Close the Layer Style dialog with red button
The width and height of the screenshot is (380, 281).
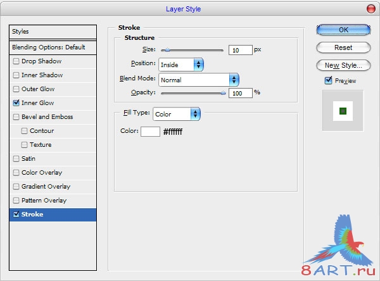click(370, 9)
